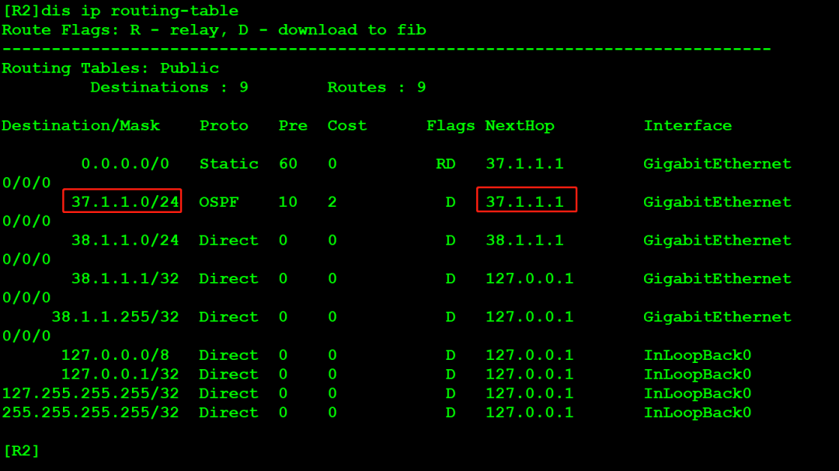Image resolution: width=839 pixels, height=471 pixels.
Task: Click the 'NextHop' column header
Action: [x=520, y=126]
